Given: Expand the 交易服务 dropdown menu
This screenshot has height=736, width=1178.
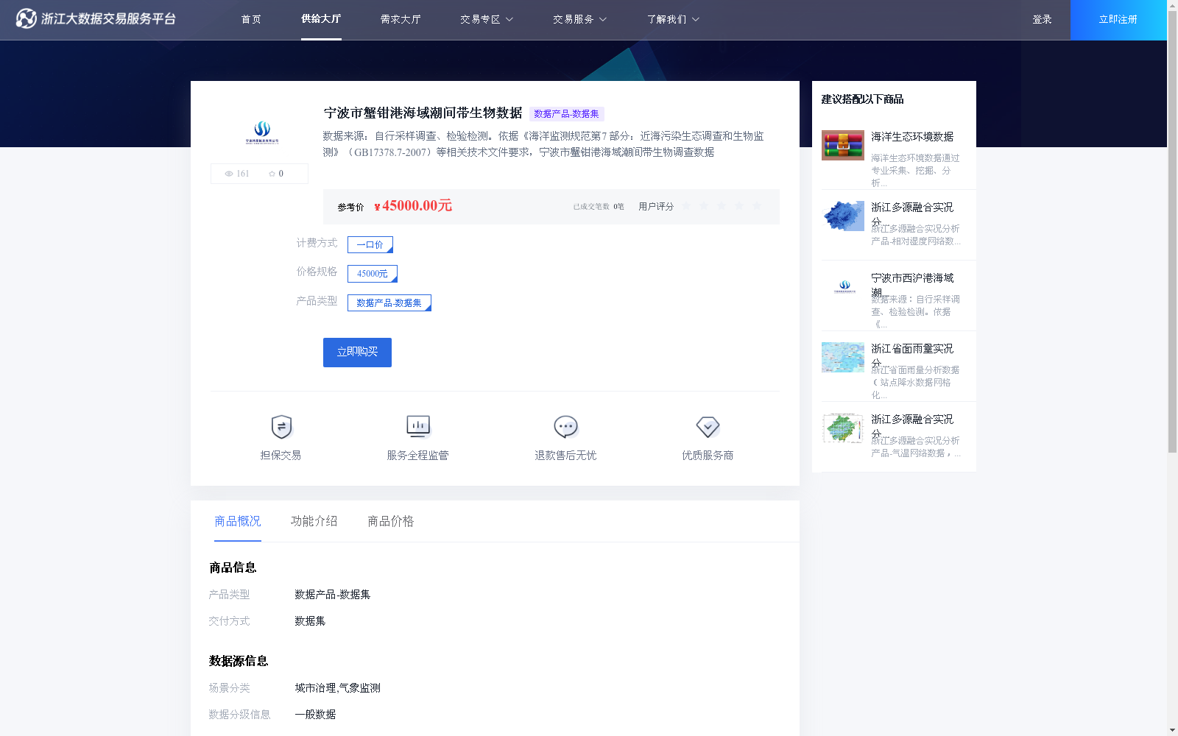Looking at the screenshot, I should click(579, 20).
